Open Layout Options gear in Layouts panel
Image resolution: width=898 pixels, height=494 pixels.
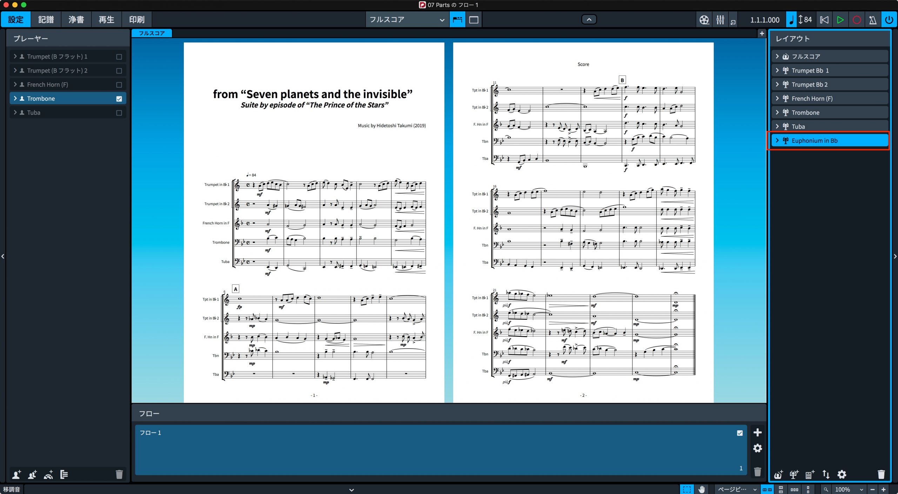842,474
